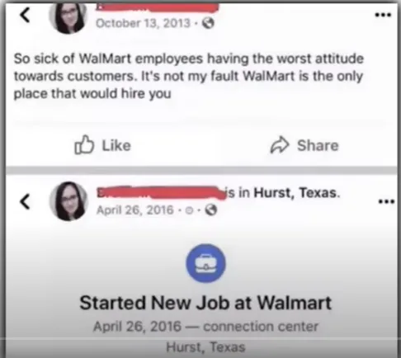Click the redacted author name on the 2013 post

point(157,7)
